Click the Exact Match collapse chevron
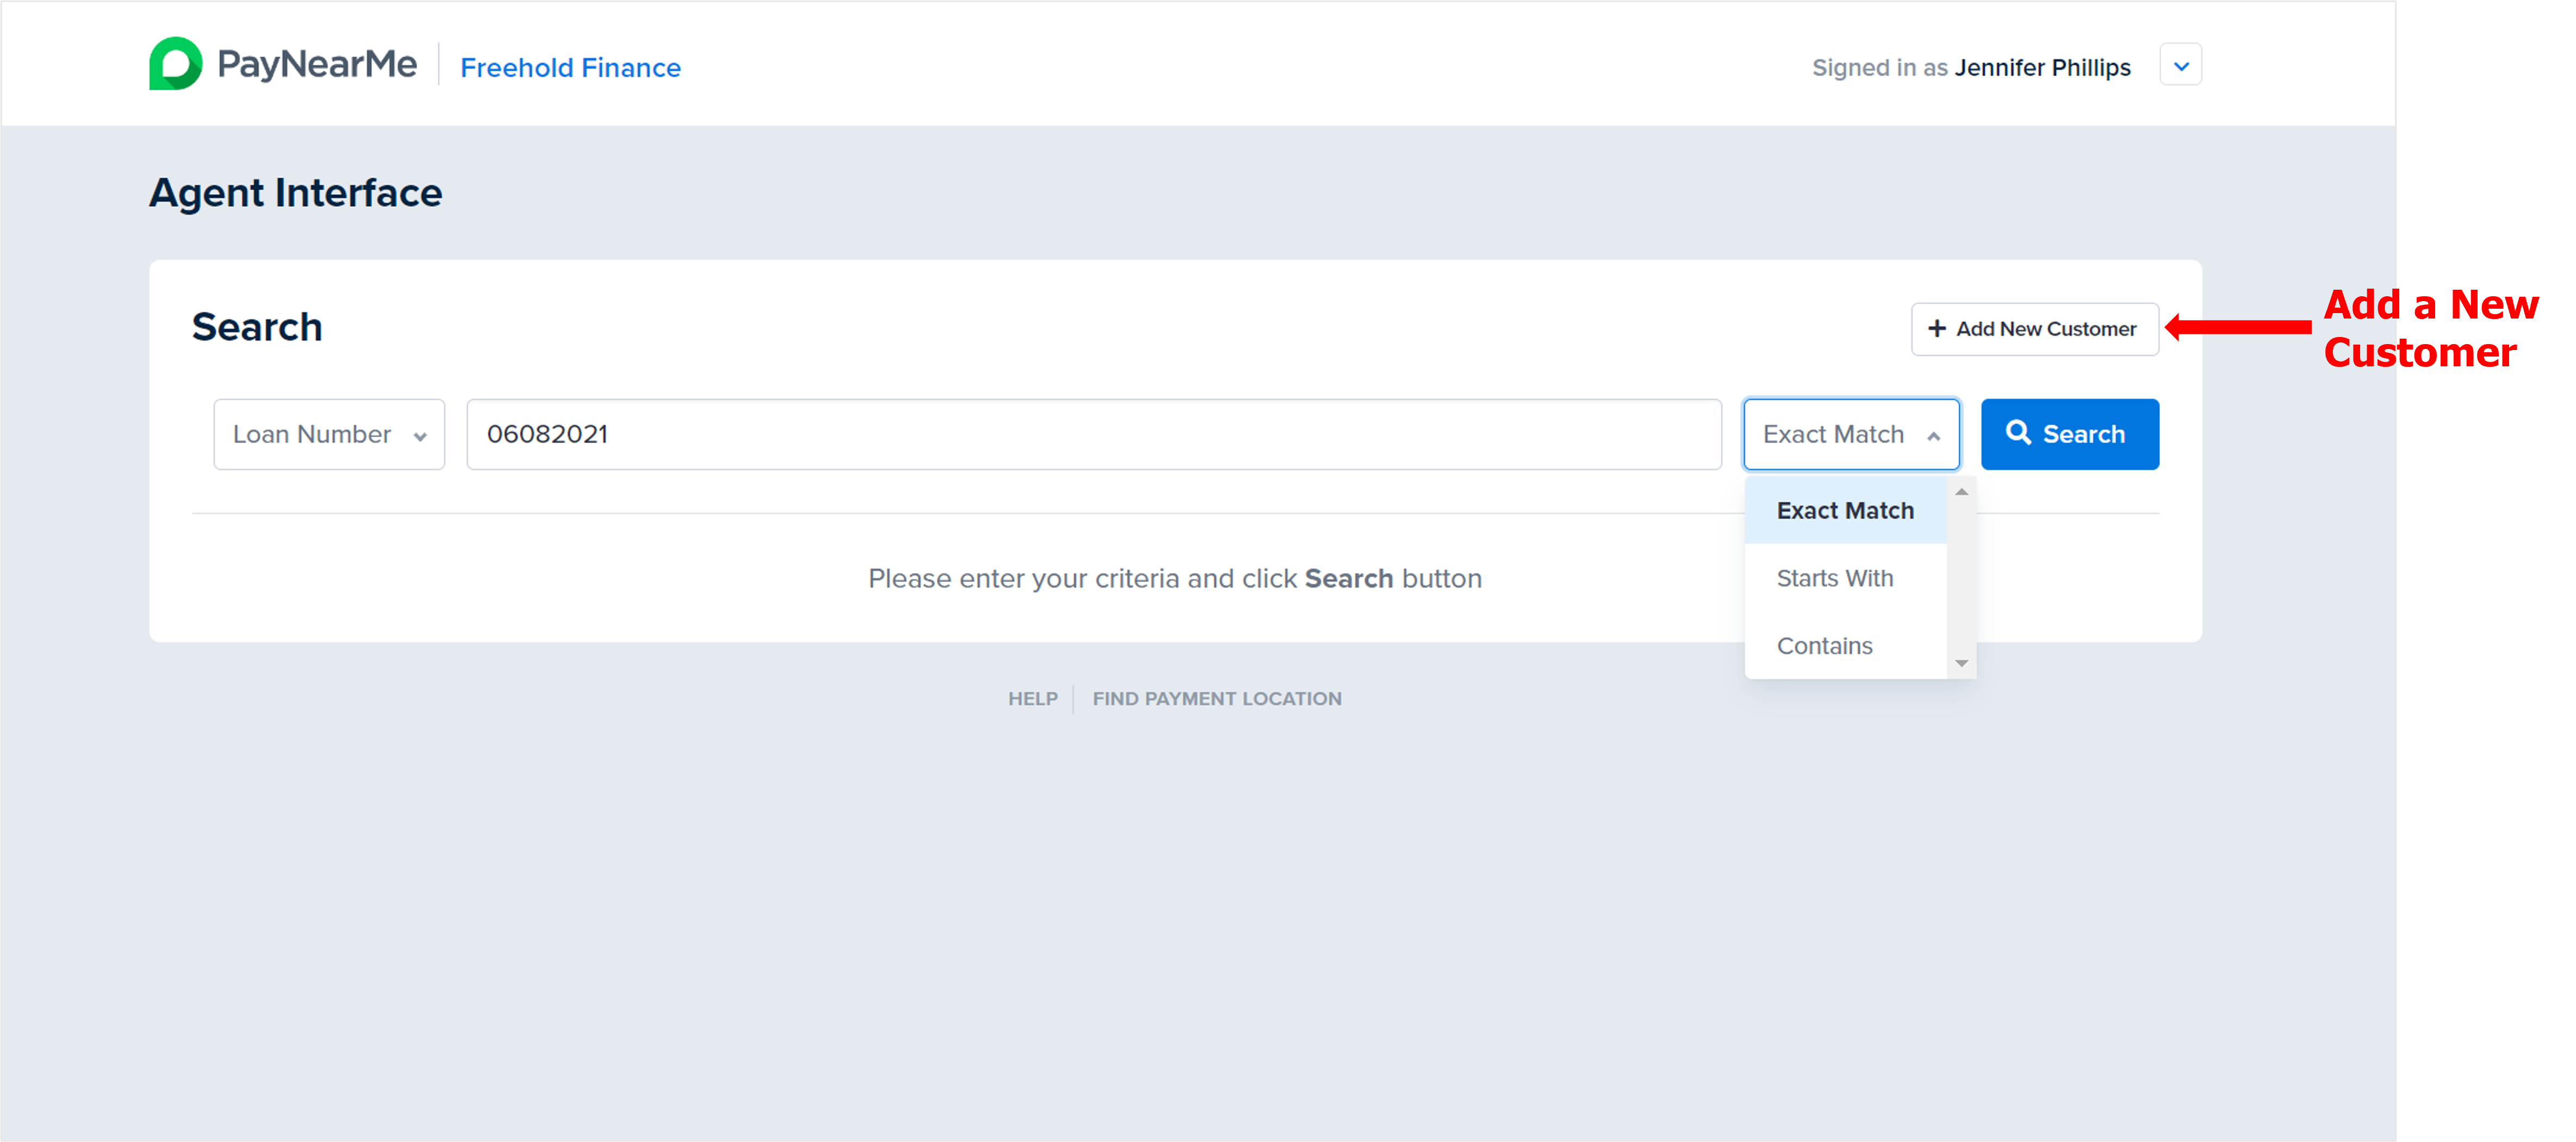The image size is (2576, 1142). (x=1933, y=436)
